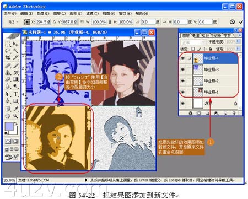This screenshot has width=248, height=199.
Task: Expand the fill percentage arrow
Action: pos(238,49)
